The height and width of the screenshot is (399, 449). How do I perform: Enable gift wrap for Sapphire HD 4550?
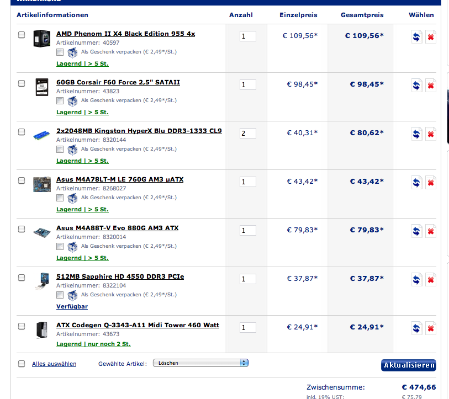60,295
